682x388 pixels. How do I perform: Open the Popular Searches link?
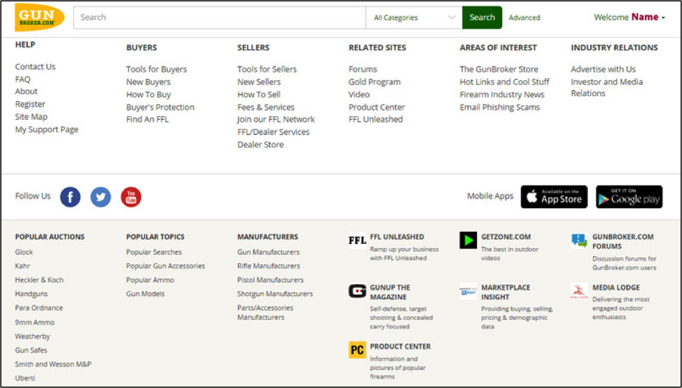coord(154,252)
